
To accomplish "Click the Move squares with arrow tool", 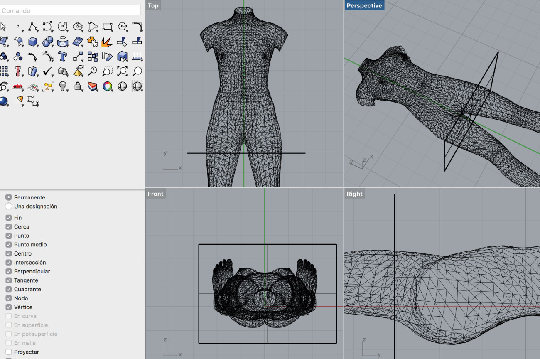I will [x=78, y=56].
